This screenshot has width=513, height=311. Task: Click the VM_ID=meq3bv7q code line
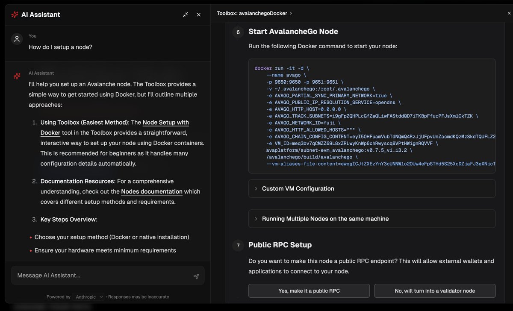point(352,143)
